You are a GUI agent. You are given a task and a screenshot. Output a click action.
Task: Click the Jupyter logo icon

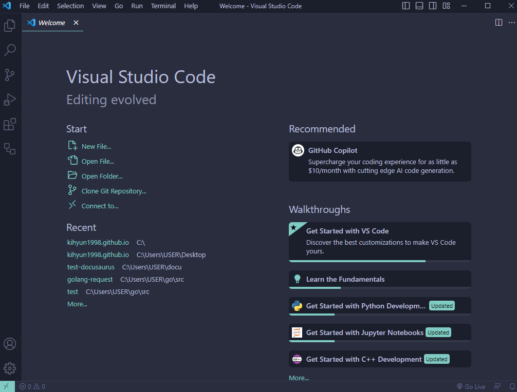tap(297, 332)
